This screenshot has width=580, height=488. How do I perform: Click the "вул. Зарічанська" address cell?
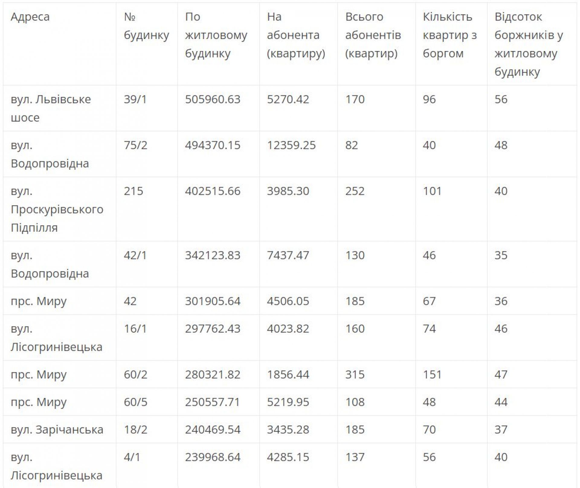click(x=57, y=429)
